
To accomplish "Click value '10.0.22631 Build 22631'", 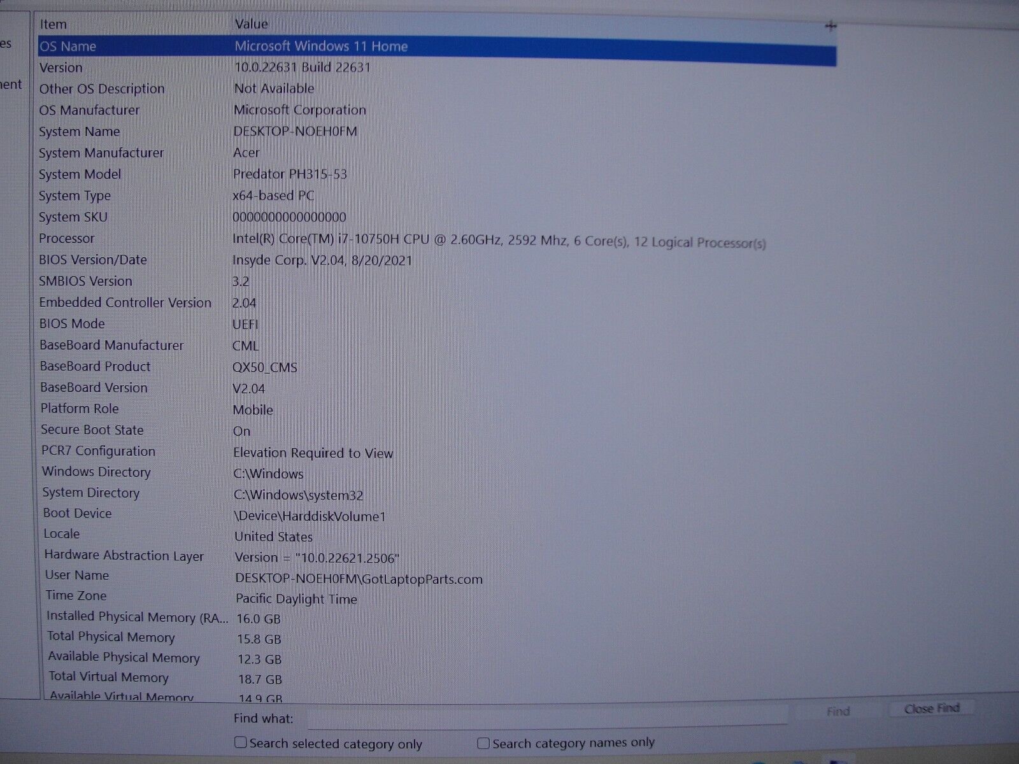I will tap(303, 67).
